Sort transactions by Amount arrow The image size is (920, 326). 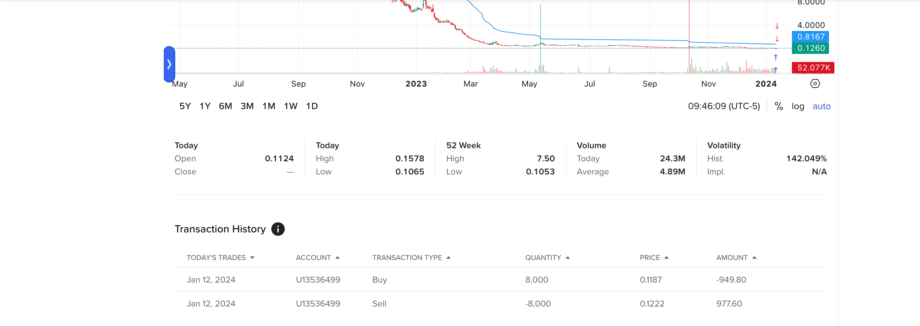pyautogui.click(x=754, y=257)
